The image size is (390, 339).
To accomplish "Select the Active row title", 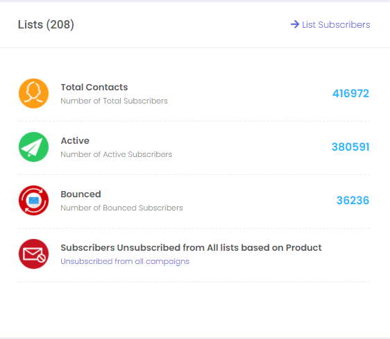I will [x=75, y=140].
